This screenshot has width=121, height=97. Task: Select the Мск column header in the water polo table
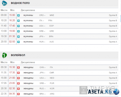(12, 10)
